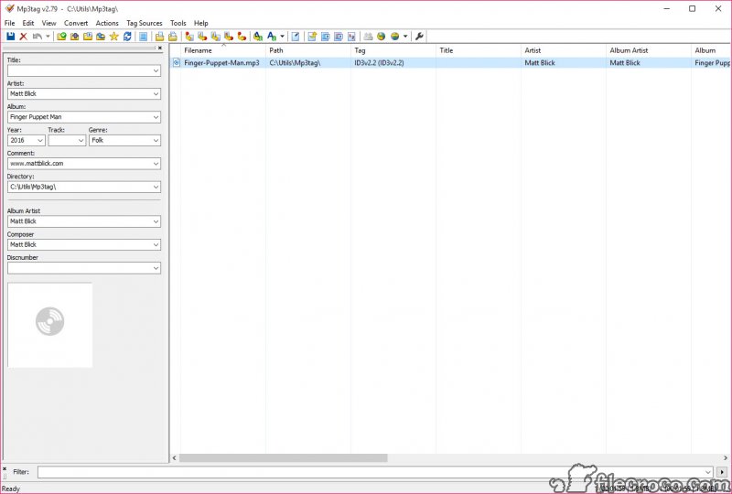732x494 pixels.
Task: Click the Actions icon with yellow-green A
Action: [x=258, y=36]
